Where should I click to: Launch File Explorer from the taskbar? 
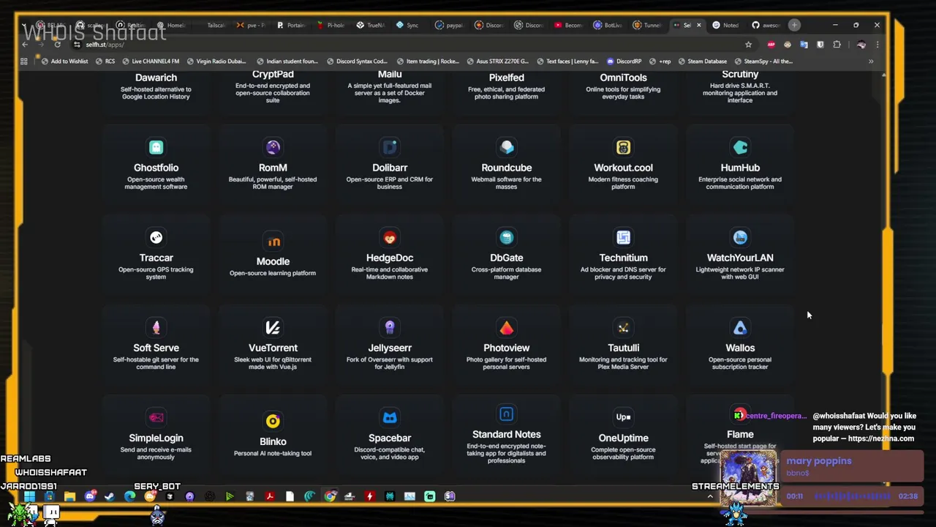coord(69,496)
